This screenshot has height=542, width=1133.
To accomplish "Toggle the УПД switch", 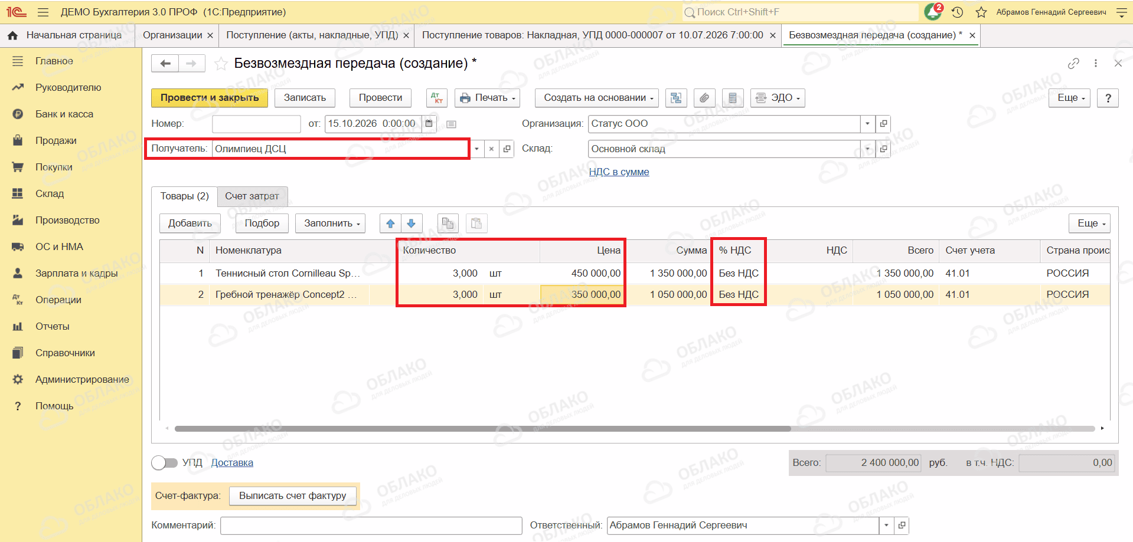I will click(x=164, y=463).
